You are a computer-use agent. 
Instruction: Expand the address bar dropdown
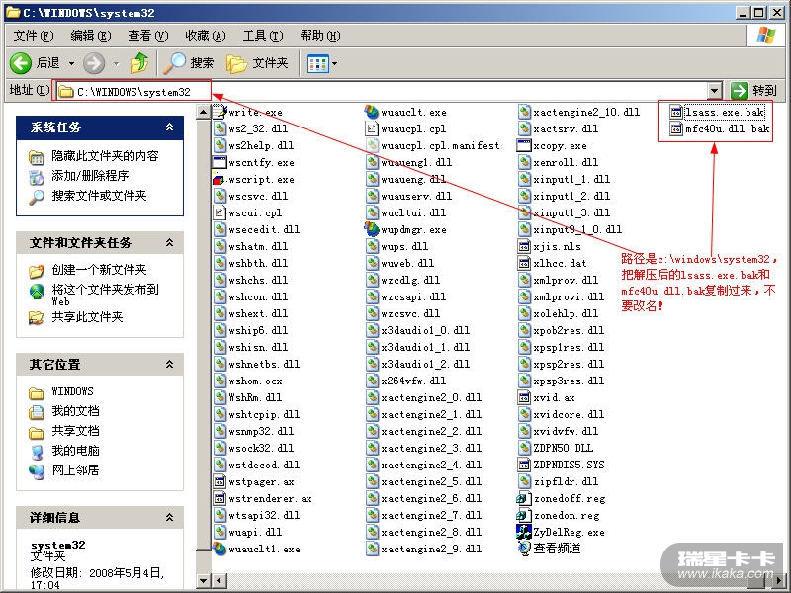point(714,91)
